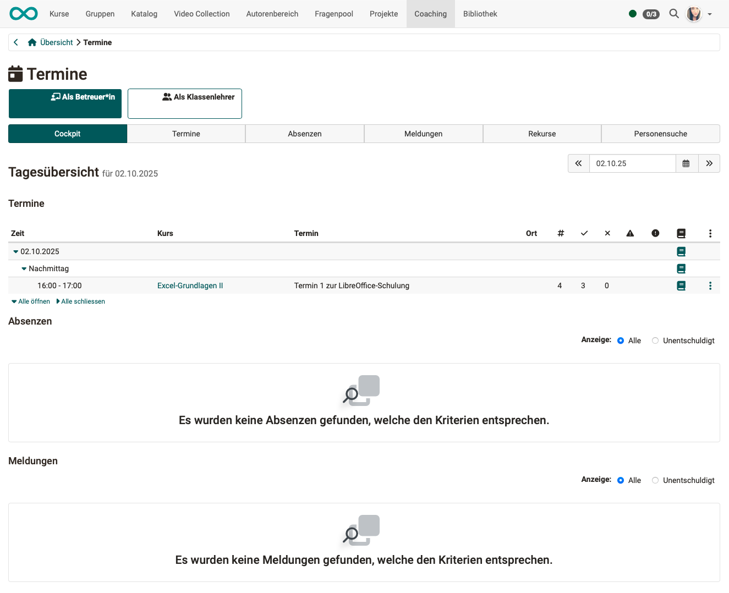Open the logbook icon in Nachmittag row
Screen dimensions: 729x593
[681, 268]
